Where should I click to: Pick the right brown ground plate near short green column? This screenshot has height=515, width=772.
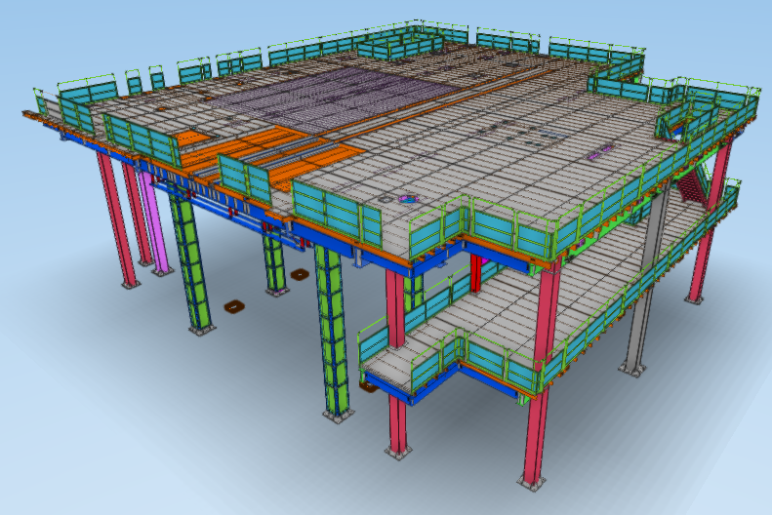click(x=300, y=275)
